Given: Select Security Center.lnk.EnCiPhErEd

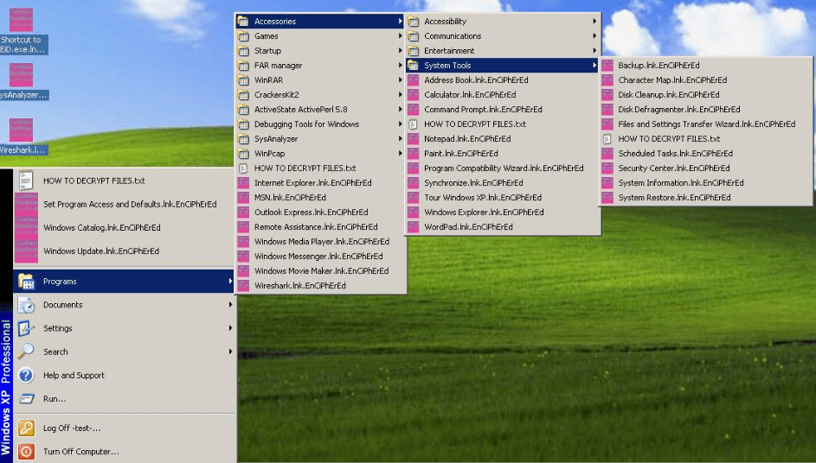Looking at the screenshot, I should (x=705, y=168).
